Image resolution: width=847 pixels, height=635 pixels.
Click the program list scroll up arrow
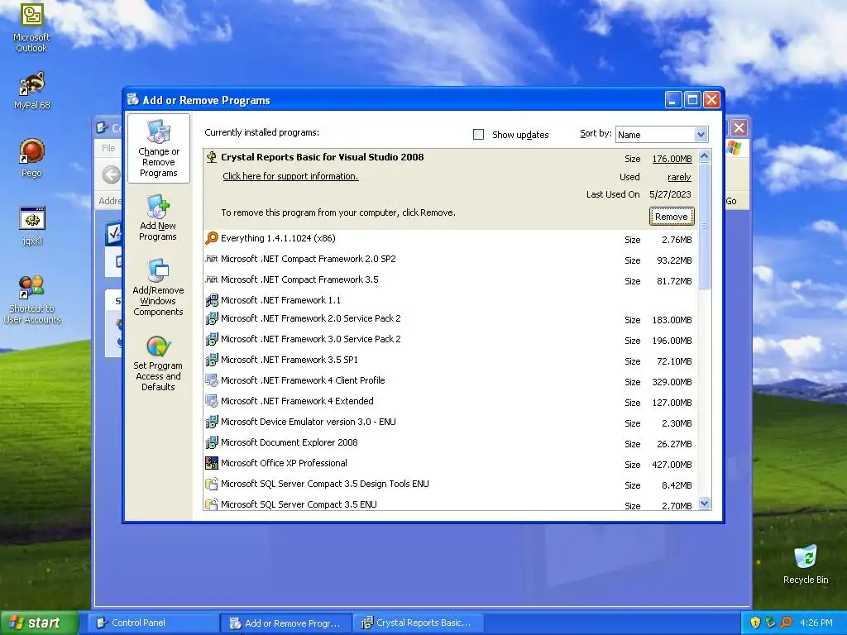pos(704,156)
